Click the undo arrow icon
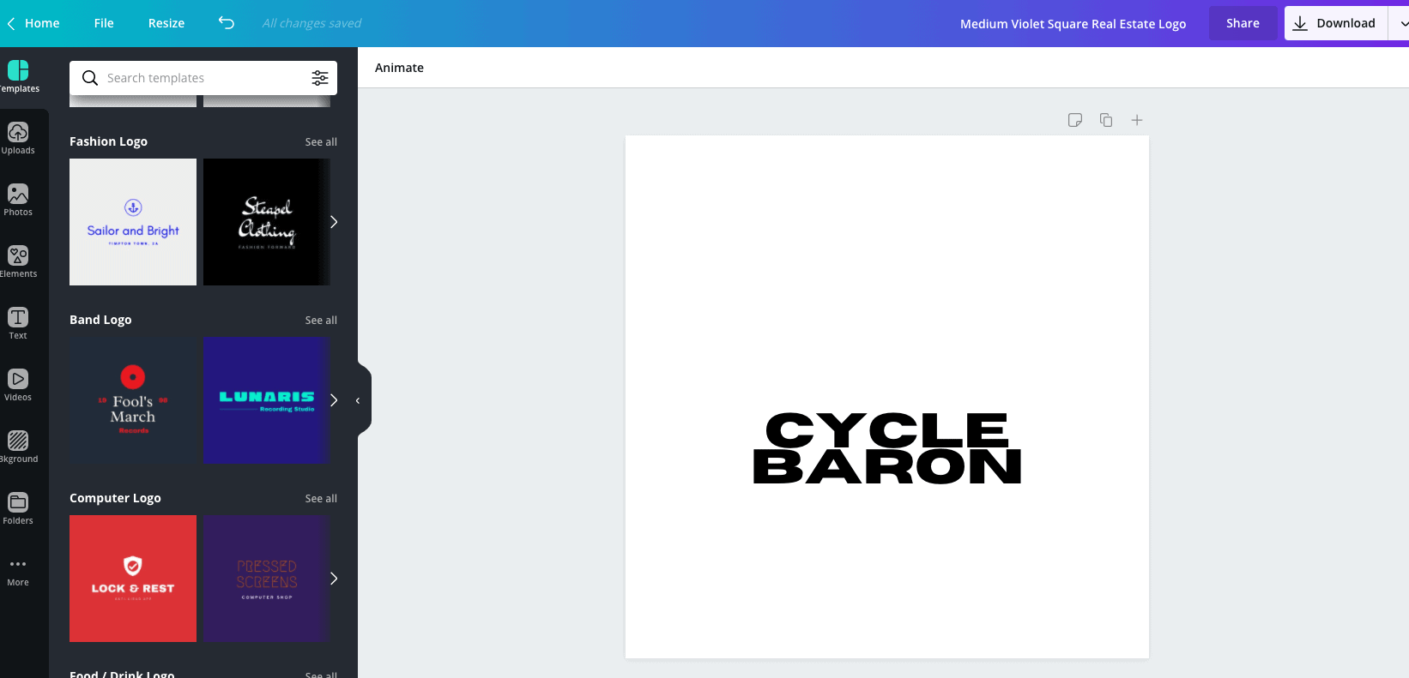This screenshot has width=1409, height=678. coord(227,23)
